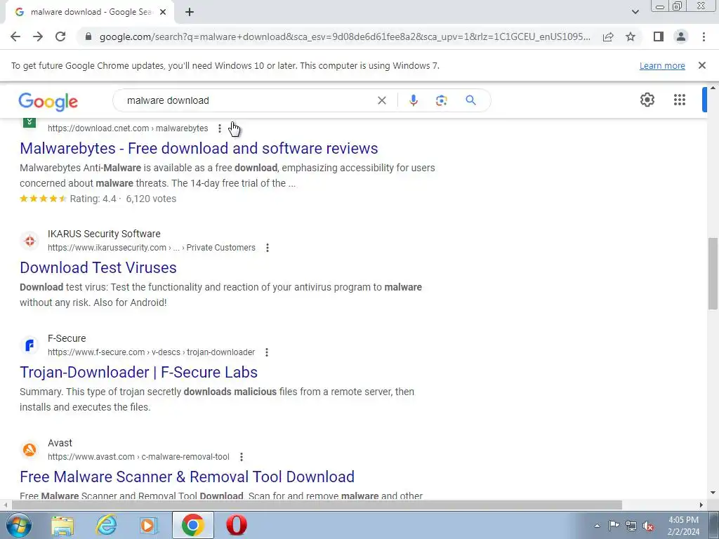Screen dimensions: 719x539
Task: Go back using the browser back arrow
Action: click(x=15, y=36)
